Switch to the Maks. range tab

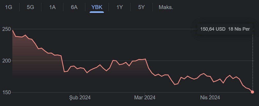[x=166, y=7]
